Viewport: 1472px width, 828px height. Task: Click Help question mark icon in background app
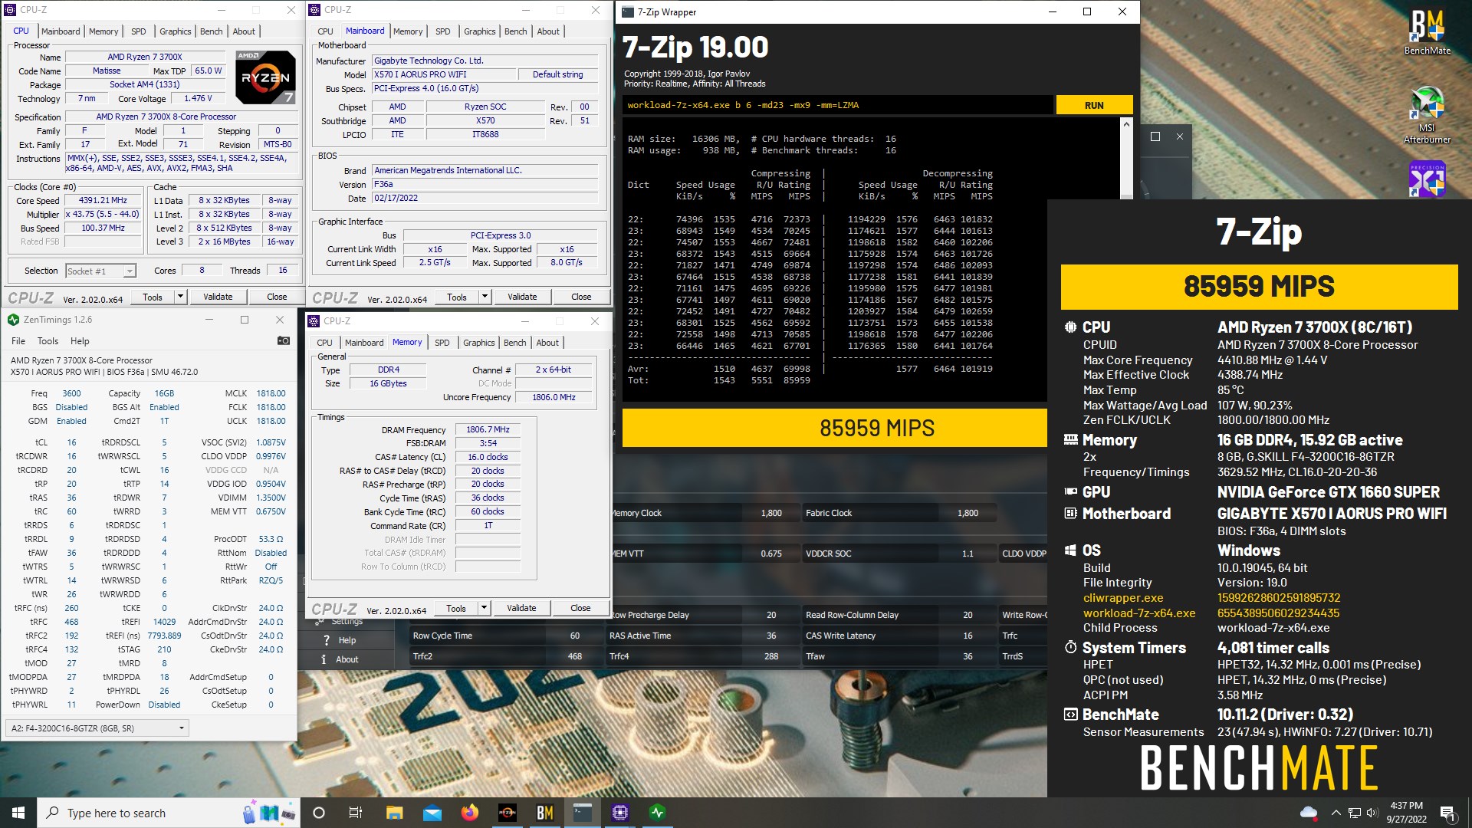[x=327, y=640]
